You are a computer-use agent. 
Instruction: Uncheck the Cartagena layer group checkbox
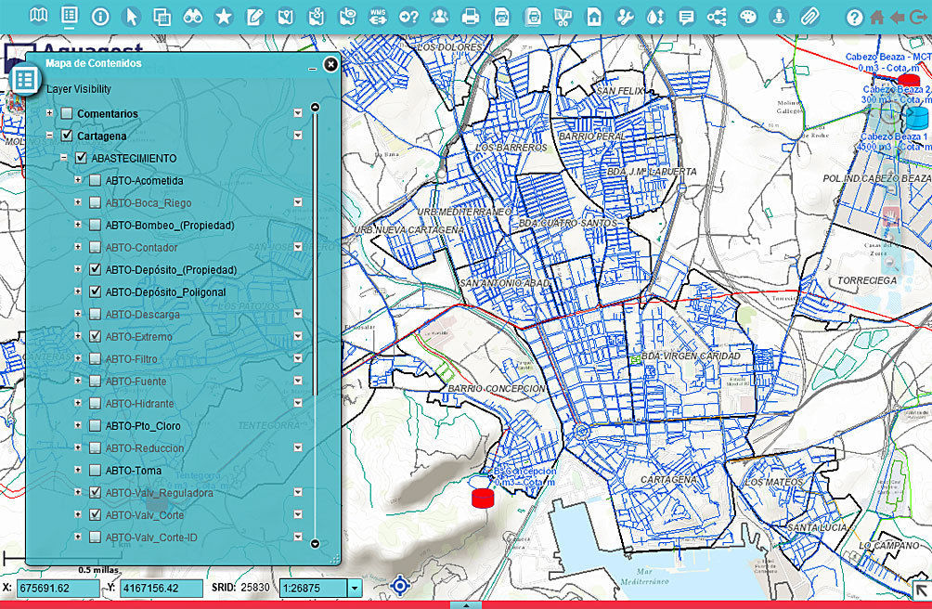pyautogui.click(x=67, y=136)
